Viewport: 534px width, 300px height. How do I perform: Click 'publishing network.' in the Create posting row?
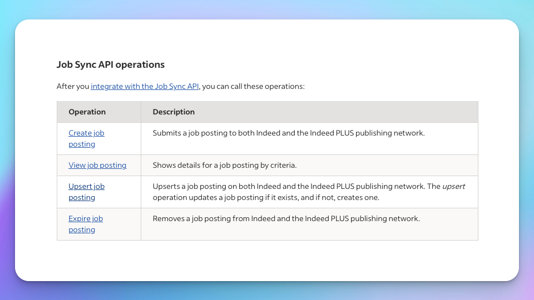[x=390, y=133]
